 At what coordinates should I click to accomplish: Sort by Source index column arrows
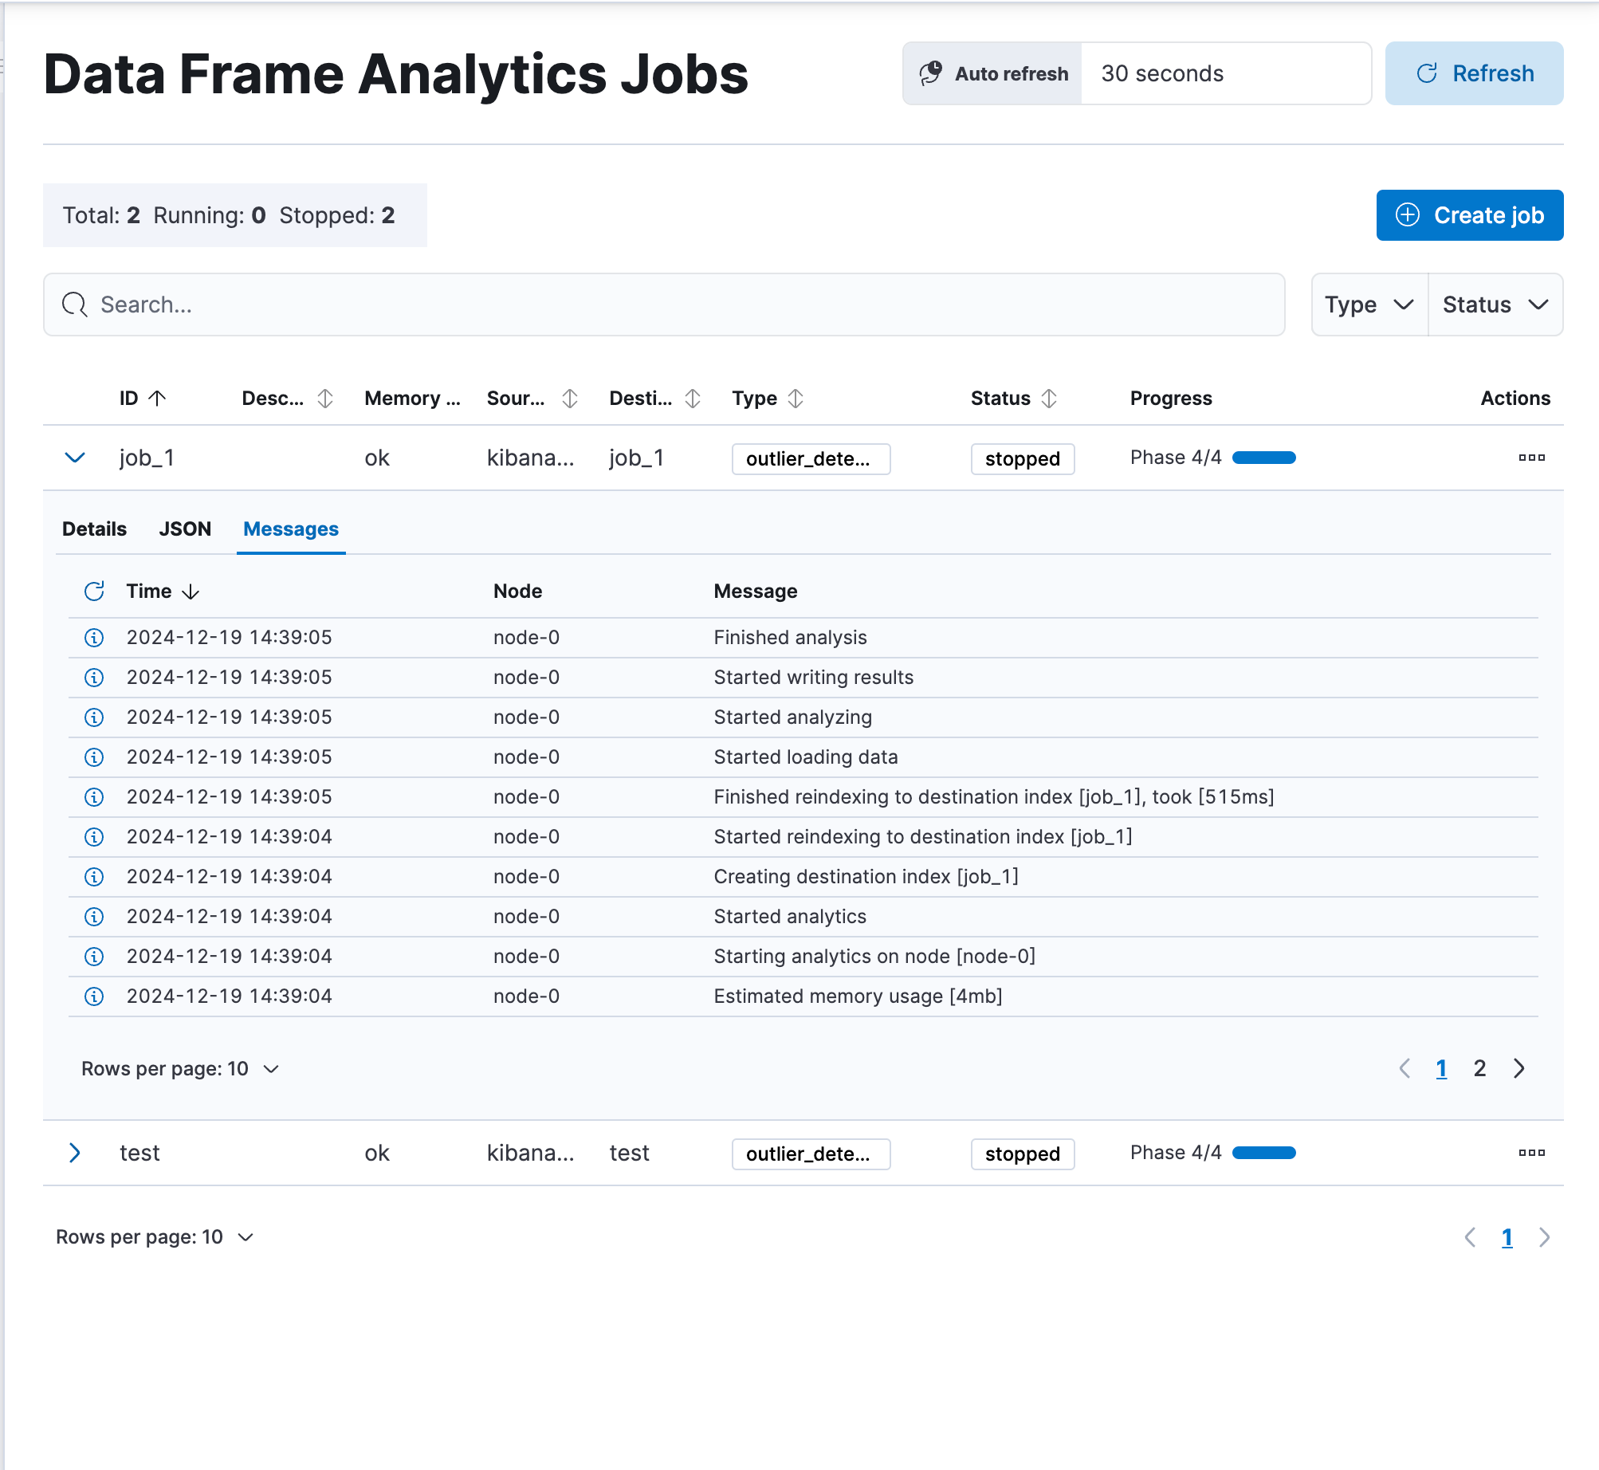569,398
